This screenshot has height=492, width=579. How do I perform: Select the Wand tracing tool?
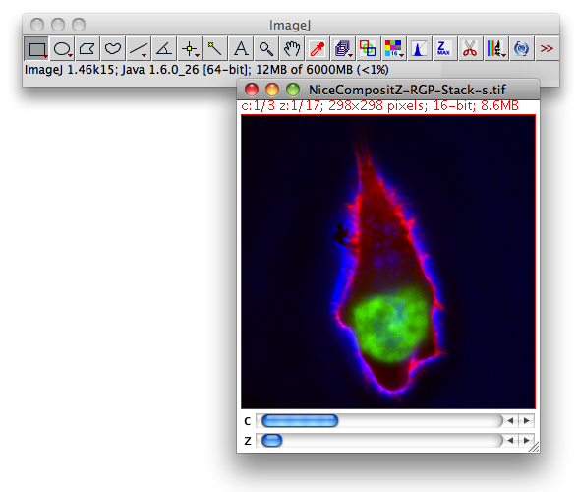point(215,49)
